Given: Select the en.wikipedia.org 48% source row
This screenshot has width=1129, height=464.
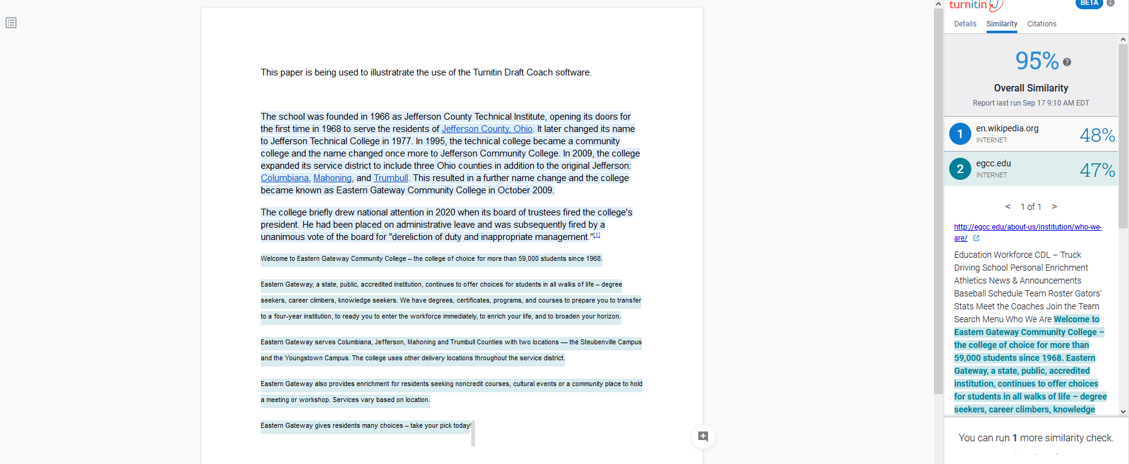Looking at the screenshot, I should [x=1031, y=134].
